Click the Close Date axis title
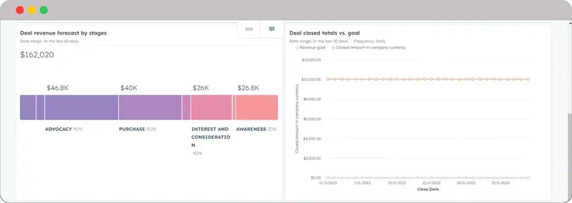Image resolution: width=572 pixels, height=203 pixels. click(x=428, y=189)
